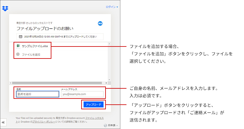Select the サンプルファイル.xlsx file name
Image resolution: width=244 pixels, height=129 pixels.
click(x=35, y=46)
